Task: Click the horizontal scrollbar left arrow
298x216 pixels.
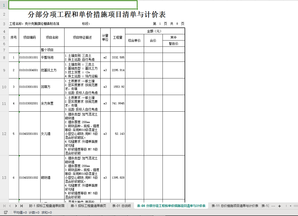Action: tap(290, 206)
